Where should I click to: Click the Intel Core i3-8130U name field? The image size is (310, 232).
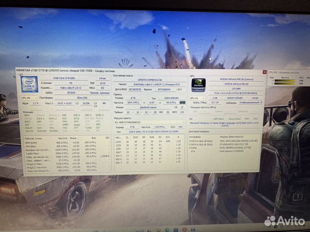click(x=64, y=78)
